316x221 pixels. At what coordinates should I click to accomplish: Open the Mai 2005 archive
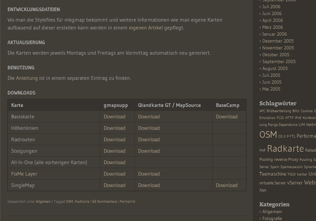click(x=271, y=89)
